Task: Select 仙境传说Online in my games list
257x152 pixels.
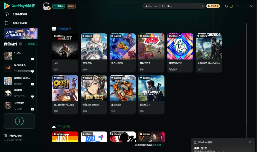Action: coord(20,81)
